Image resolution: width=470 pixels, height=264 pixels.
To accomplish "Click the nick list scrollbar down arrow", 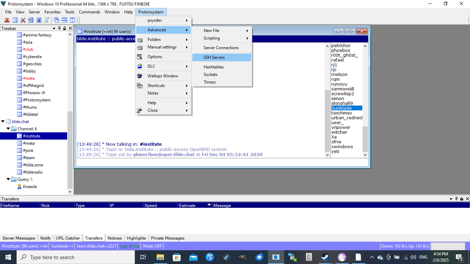I will click(x=365, y=155).
